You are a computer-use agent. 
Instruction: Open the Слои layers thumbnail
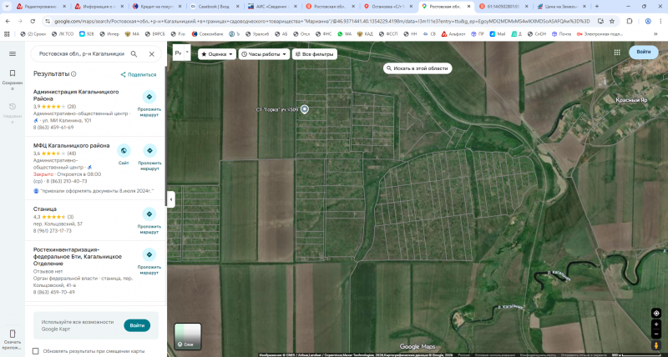pos(187,336)
